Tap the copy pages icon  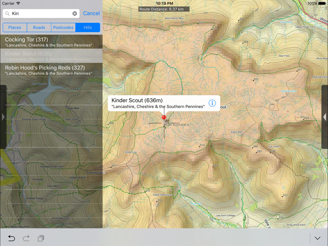click(41, 238)
